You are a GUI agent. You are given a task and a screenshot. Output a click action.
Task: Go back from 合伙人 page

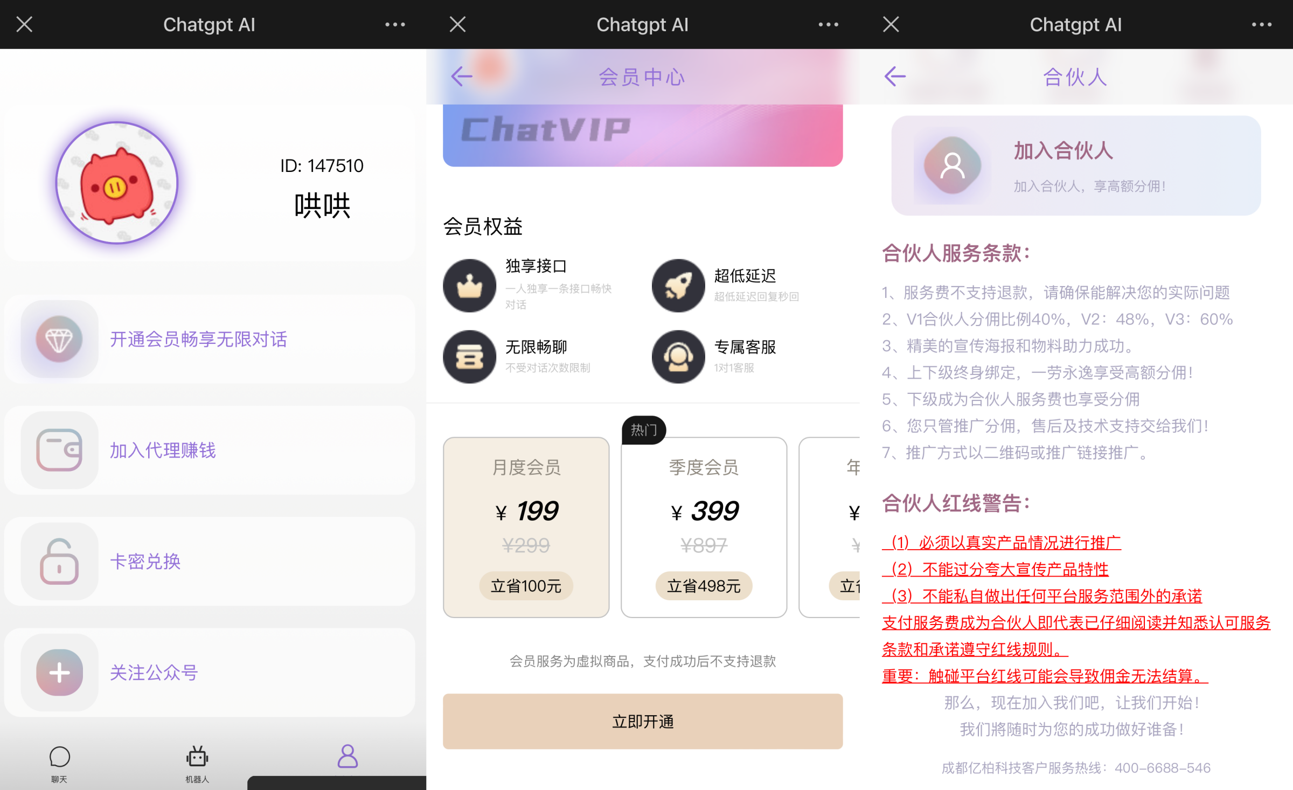[895, 77]
